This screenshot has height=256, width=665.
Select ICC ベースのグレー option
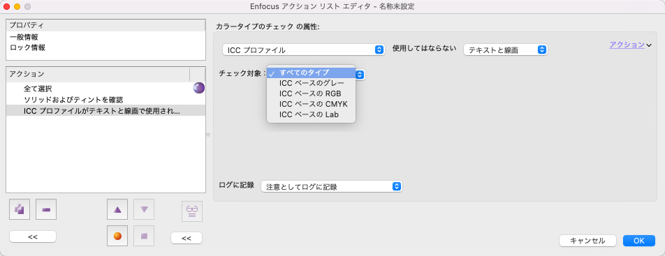pyautogui.click(x=312, y=83)
